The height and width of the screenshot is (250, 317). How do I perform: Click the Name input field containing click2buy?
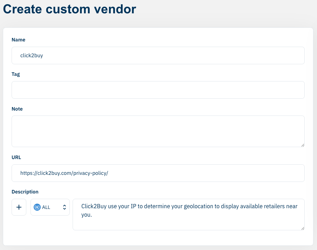point(158,55)
